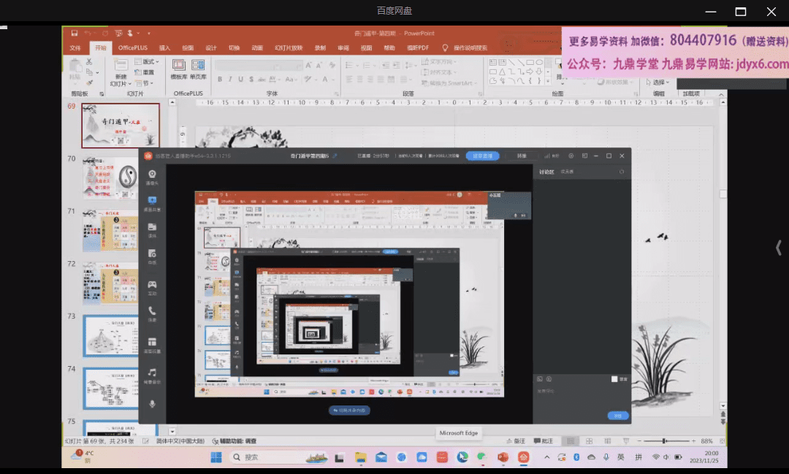Switch to the 插入 (Insert) ribbon tab

164,48
